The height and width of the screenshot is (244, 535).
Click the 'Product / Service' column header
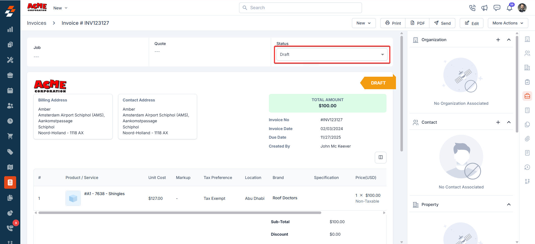(82, 178)
